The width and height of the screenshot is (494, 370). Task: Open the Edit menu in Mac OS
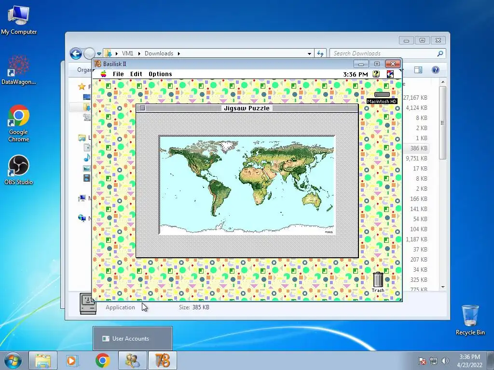tap(136, 74)
